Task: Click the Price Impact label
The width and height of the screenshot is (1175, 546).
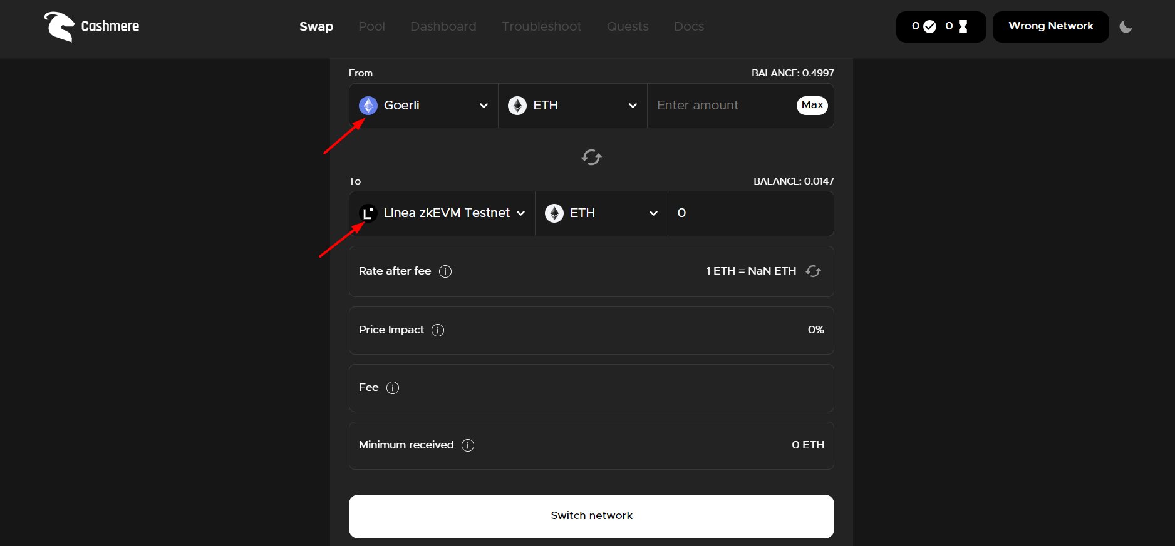Action: pos(391,330)
